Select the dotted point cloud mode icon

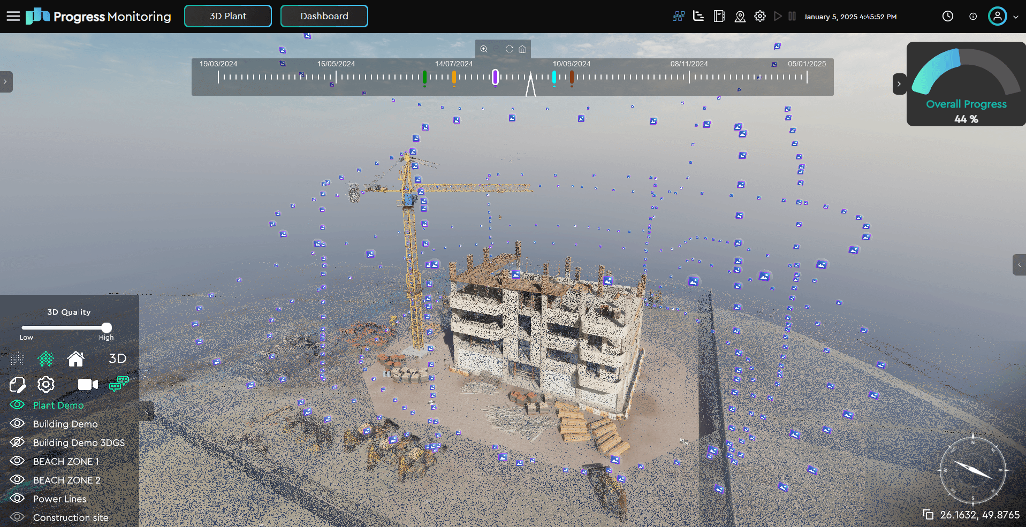tap(18, 358)
